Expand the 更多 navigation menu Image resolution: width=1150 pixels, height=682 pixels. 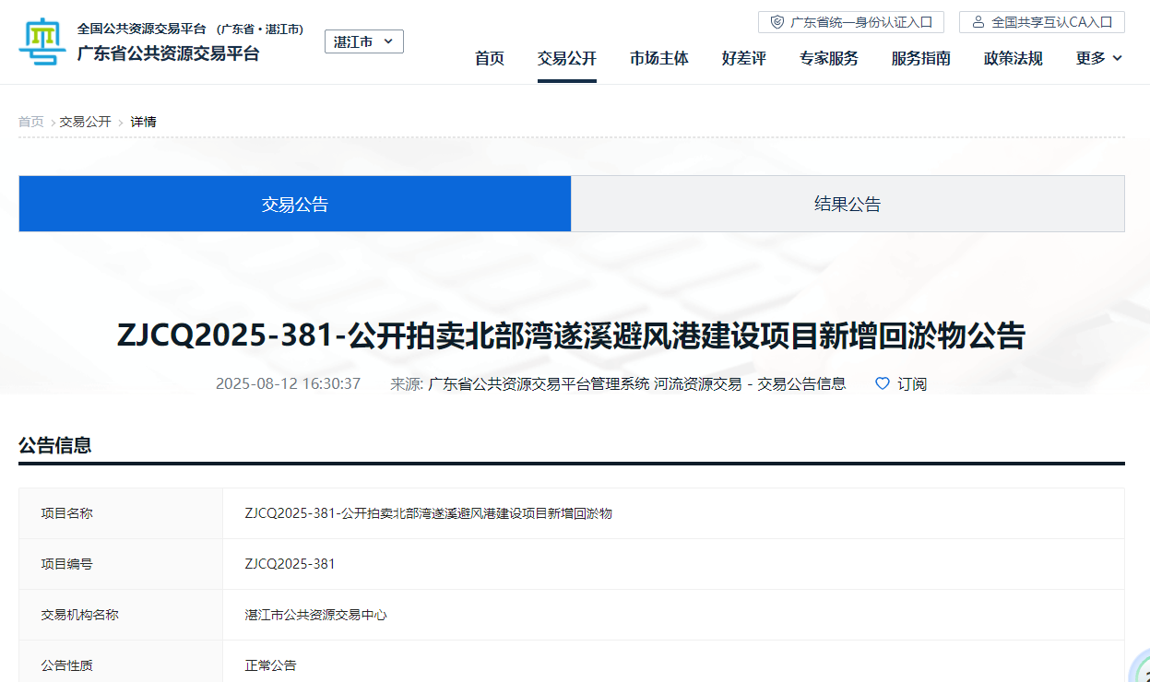(x=1098, y=58)
